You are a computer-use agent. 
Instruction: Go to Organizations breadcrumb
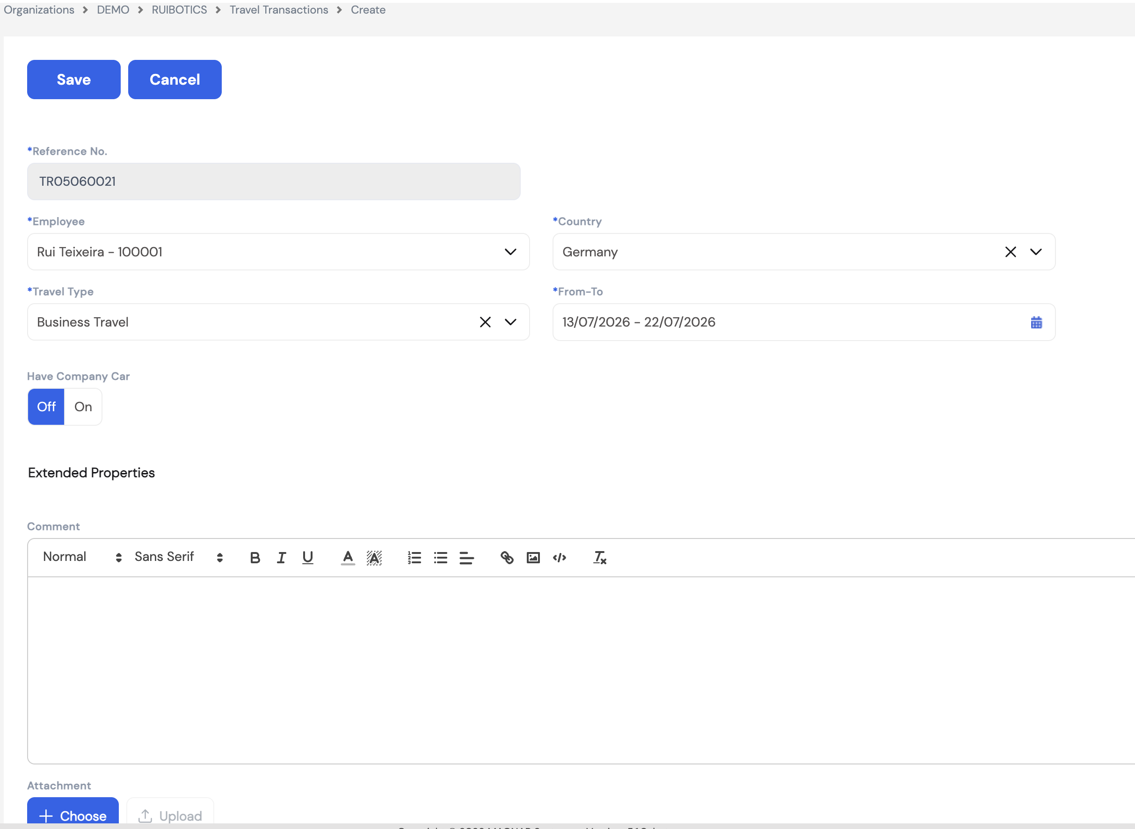[39, 9]
